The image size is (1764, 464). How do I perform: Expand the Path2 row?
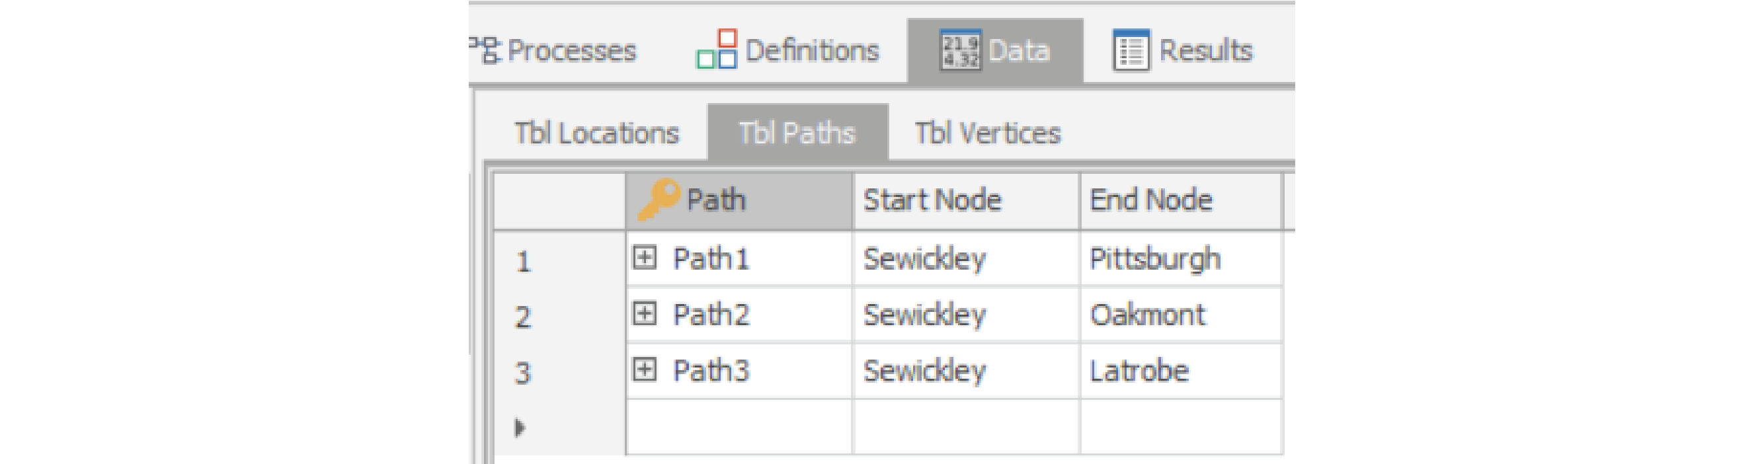[644, 314]
